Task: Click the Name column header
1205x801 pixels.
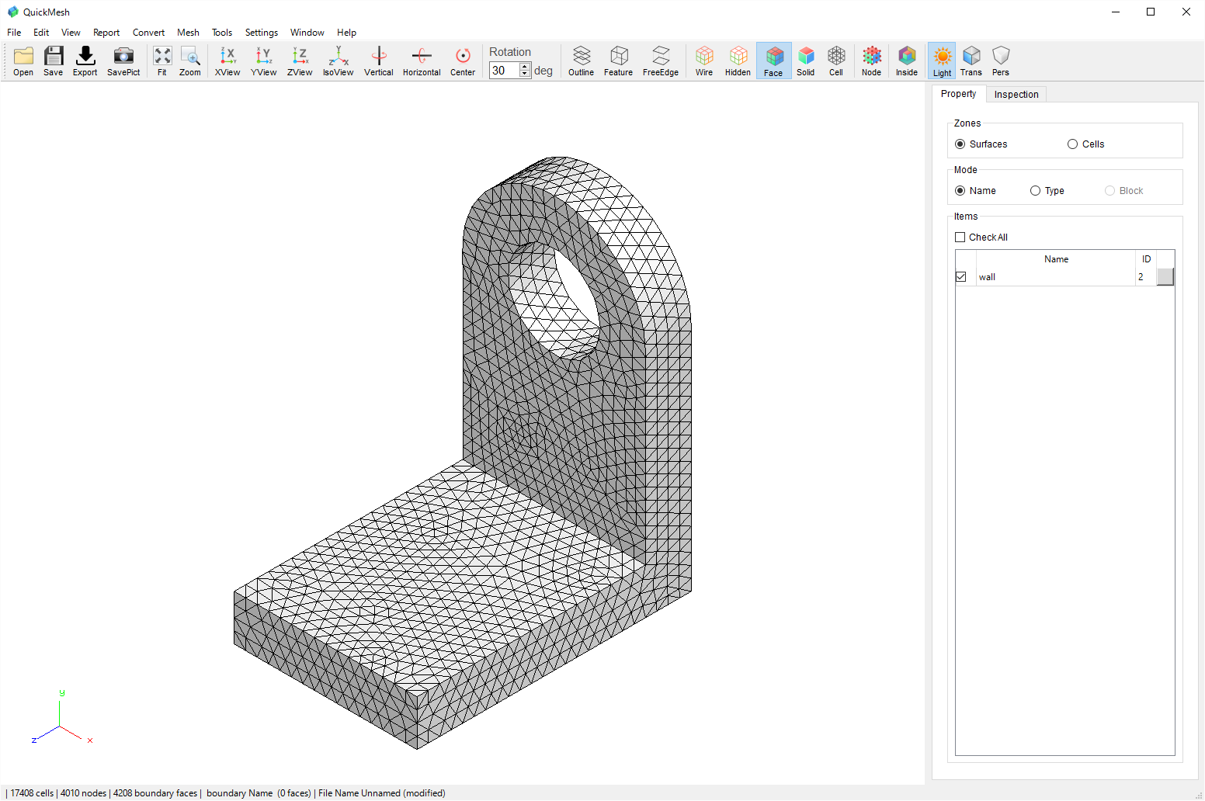Action: click(x=1056, y=259)
